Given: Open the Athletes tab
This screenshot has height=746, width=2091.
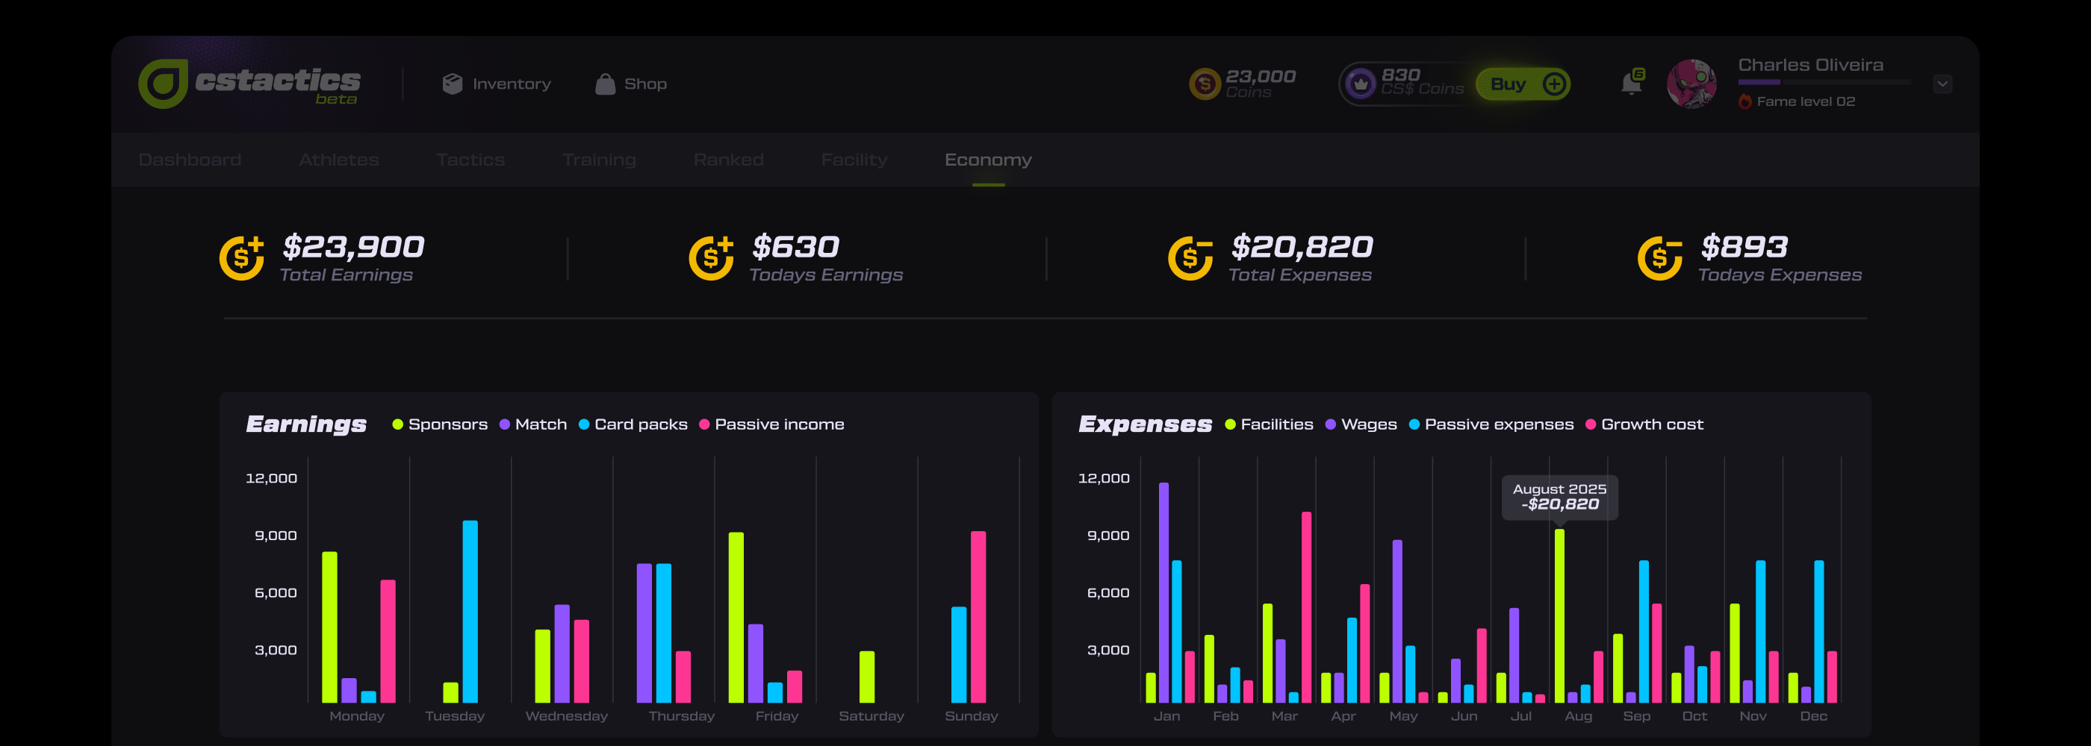Looking at the screenshot, I should 338,160.
